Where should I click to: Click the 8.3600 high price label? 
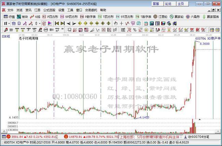click(205, 44)
